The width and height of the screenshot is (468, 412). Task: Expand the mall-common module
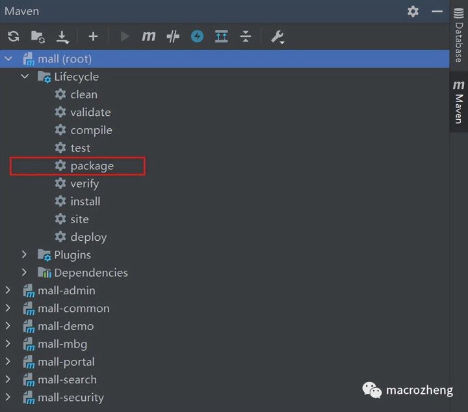pos(8,308)
